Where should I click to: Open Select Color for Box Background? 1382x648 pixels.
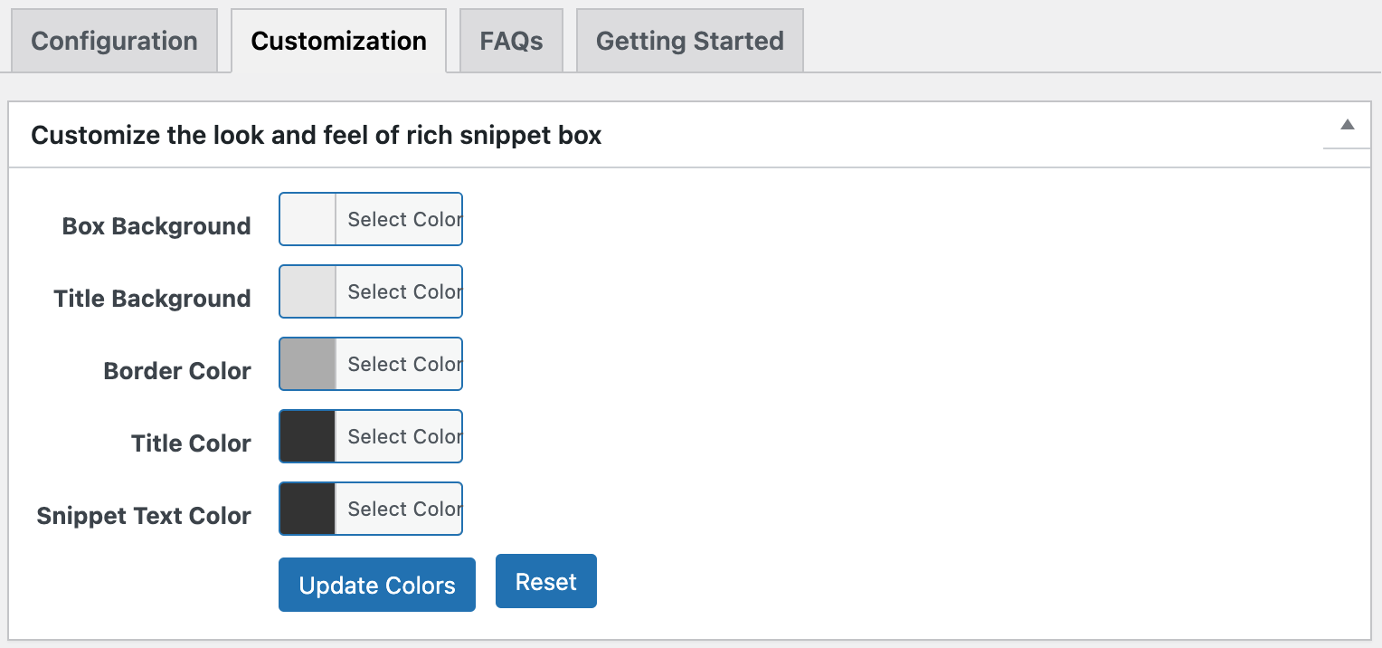(399, 219)
